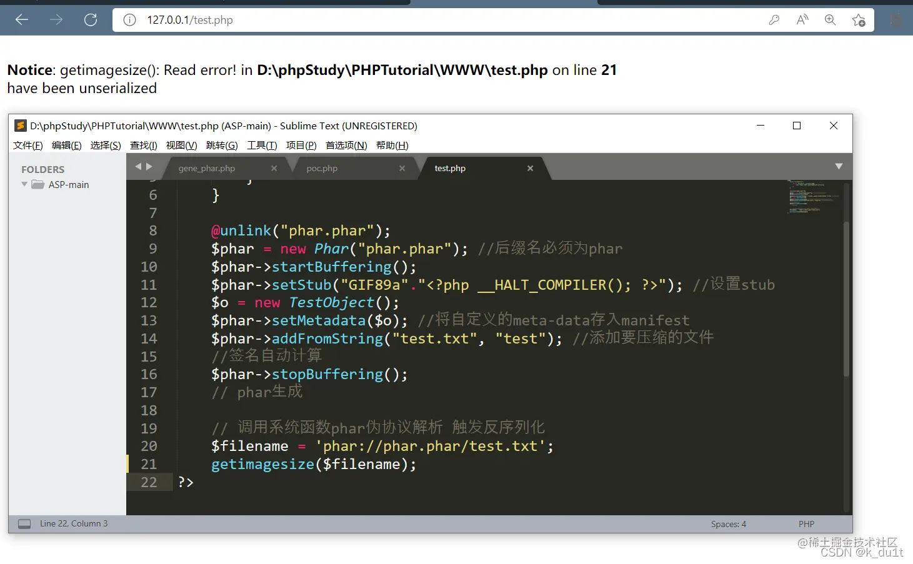Image resolution: width=913 pixels, height=564 pixels.
Task: Activate the Read Aloud icon
Action: 802,20
